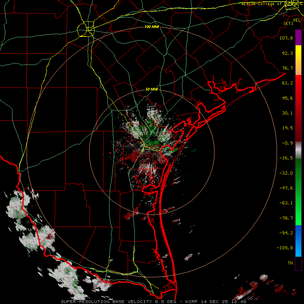Click the "[KT]" units label
Viewport: 304px width, 304px height.
(x=288, y=23)
